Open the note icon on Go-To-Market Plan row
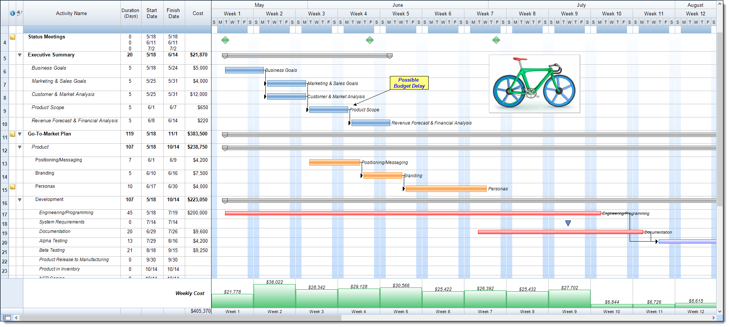 pos(12,134)
